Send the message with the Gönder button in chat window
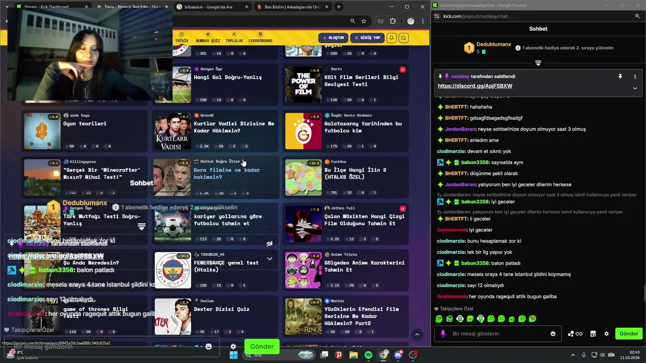 click(629, 334)
